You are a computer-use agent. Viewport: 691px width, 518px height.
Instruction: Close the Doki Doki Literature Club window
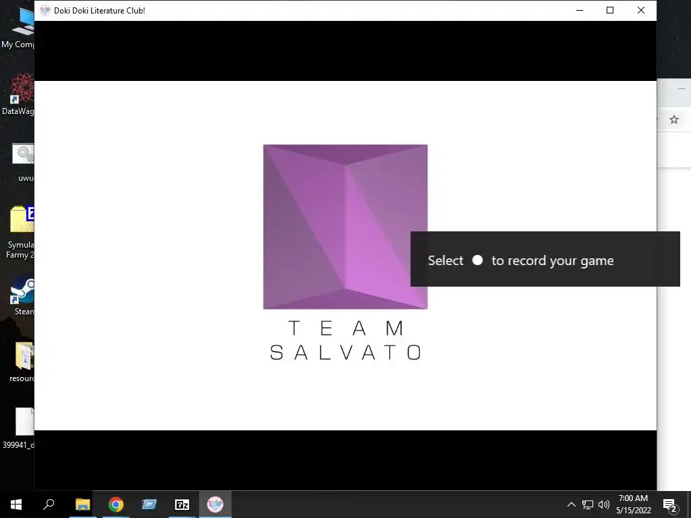tap(641, 10)
